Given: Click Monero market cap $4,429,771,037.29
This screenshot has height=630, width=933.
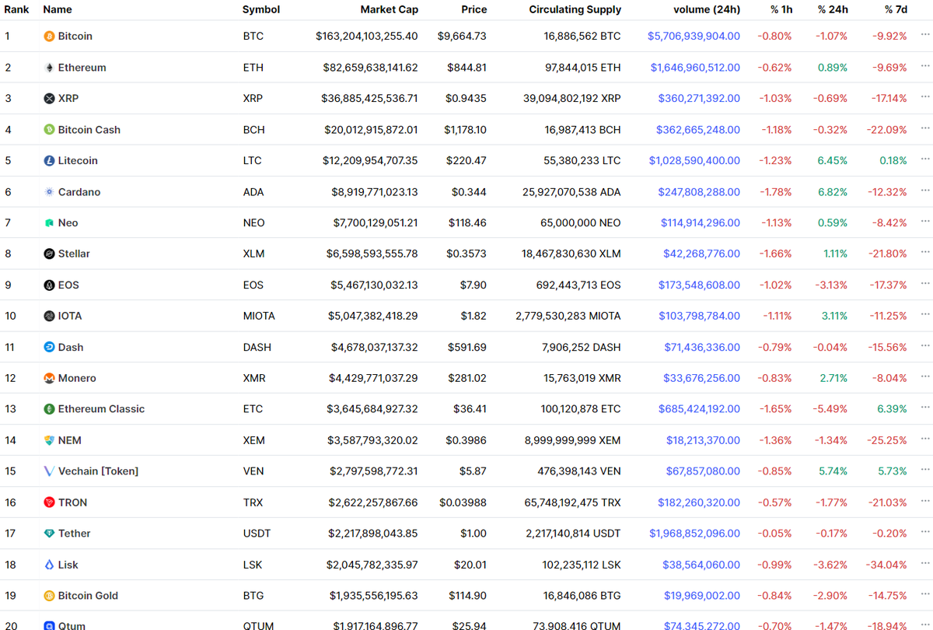Looking at the screenshot, I should pyautogui.click(x=374, y=379).
